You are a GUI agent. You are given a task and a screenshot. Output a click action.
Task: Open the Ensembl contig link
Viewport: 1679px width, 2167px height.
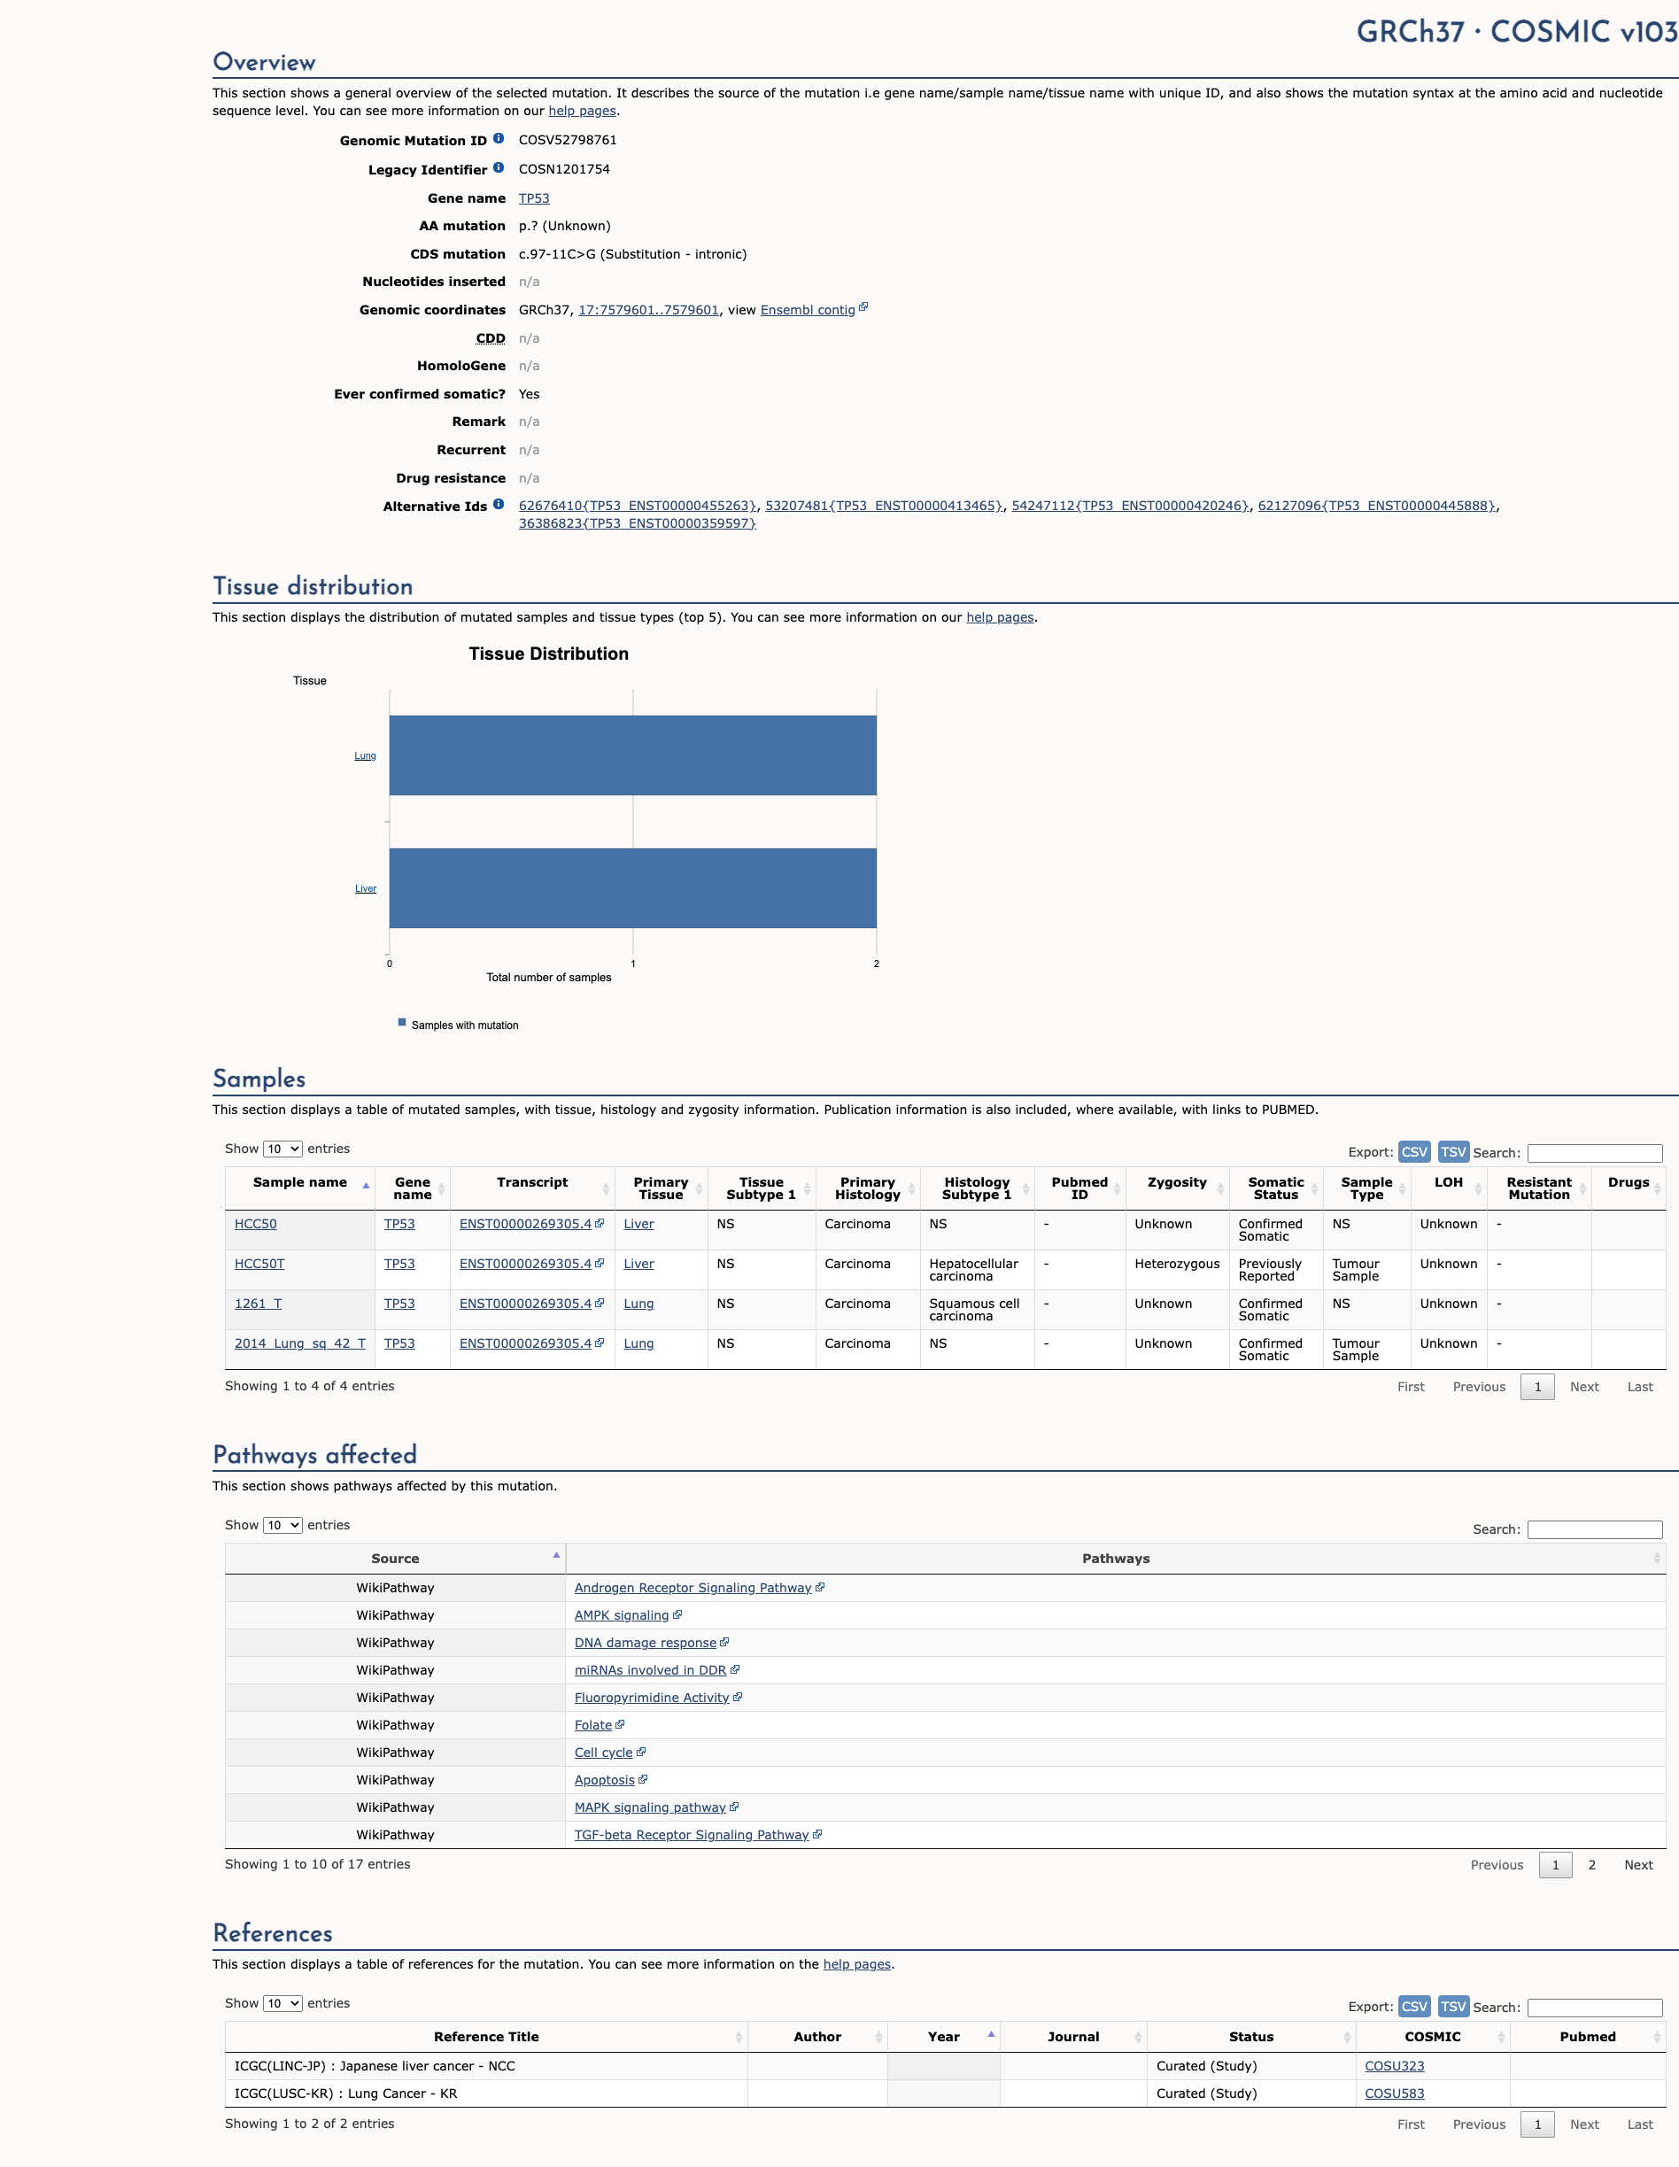(807, 310)
